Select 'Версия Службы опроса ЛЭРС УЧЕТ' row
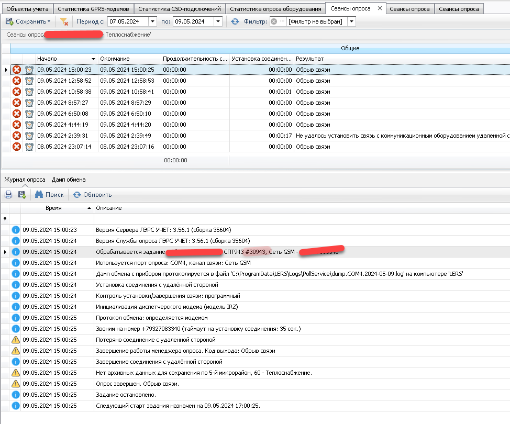The height and width of the screenshot is (424, 510). click(x=256, y=241)
